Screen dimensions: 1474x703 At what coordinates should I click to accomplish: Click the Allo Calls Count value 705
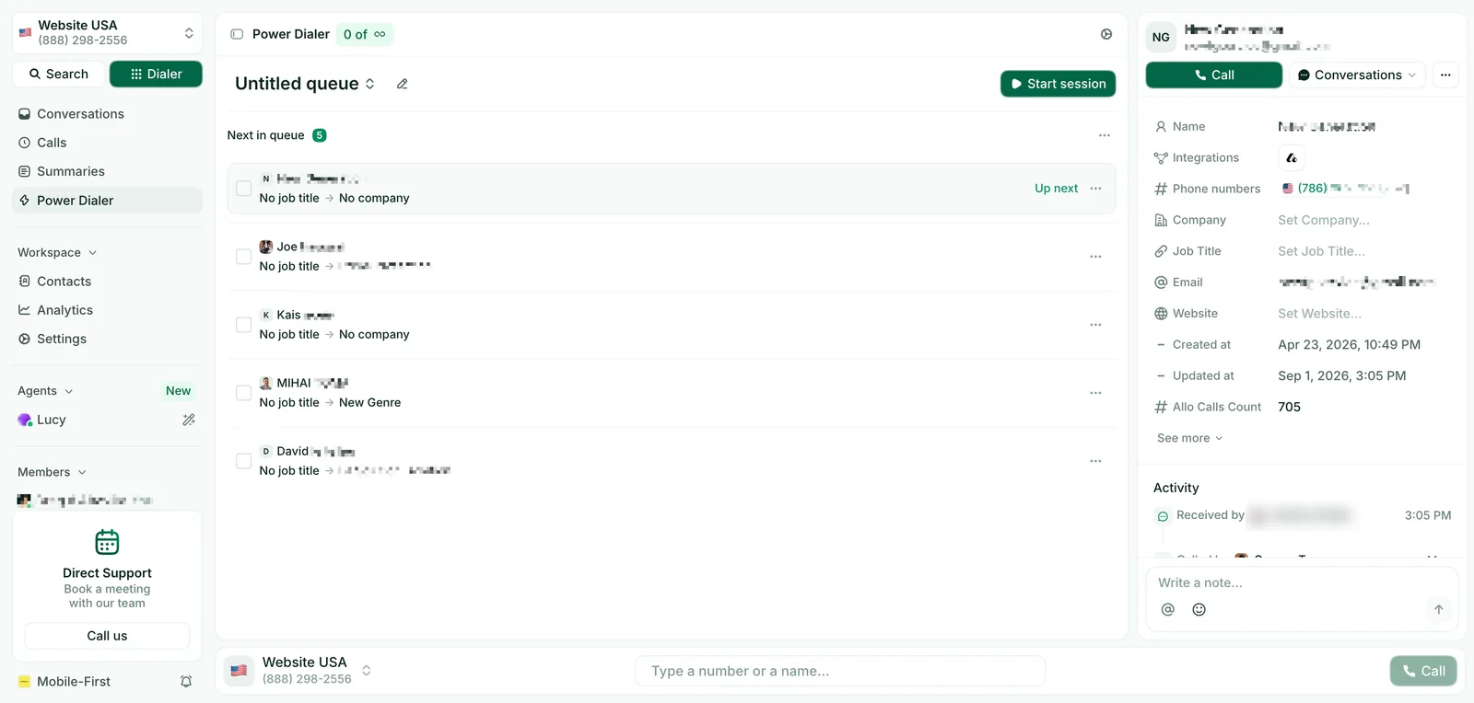pos(1289,407)
